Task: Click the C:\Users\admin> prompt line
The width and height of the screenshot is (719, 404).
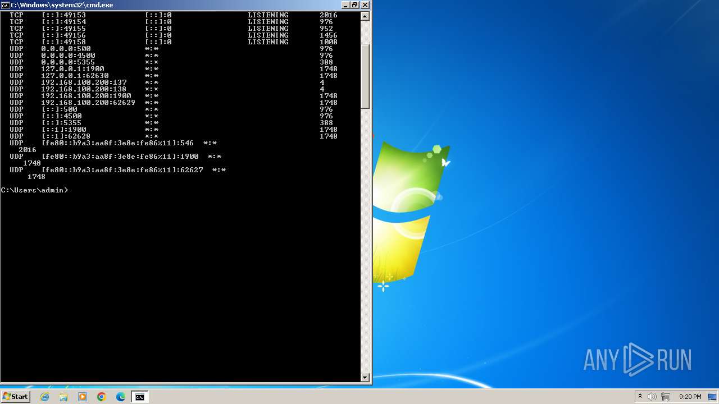Action: click(x=34, y=190)
